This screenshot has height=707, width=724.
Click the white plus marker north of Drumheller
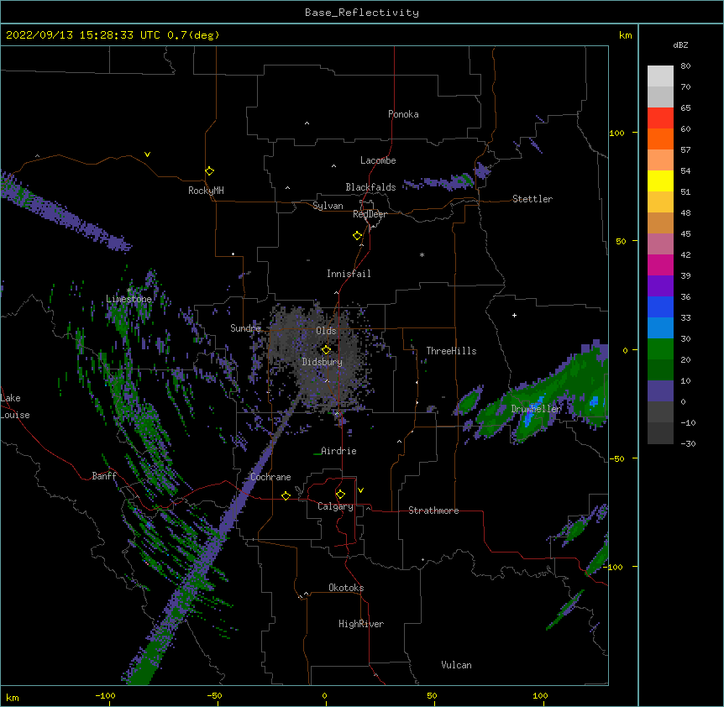514,315
